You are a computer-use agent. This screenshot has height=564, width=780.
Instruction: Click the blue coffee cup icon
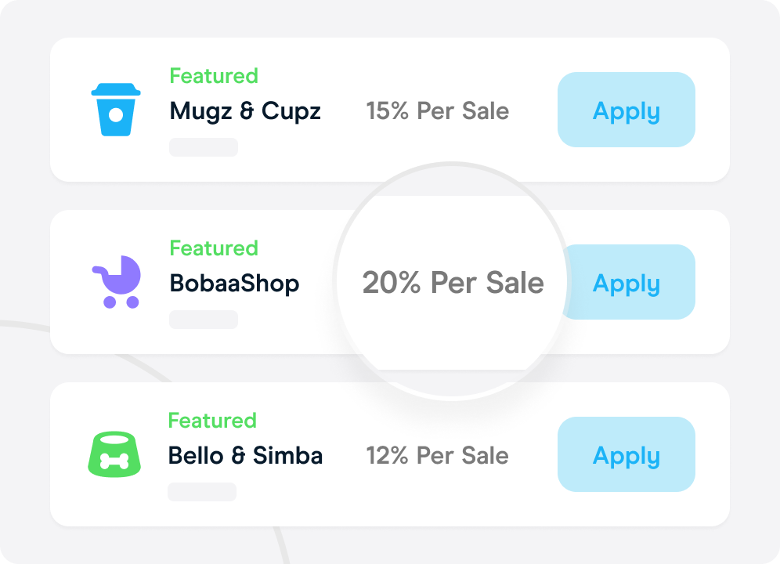[115, 110]
